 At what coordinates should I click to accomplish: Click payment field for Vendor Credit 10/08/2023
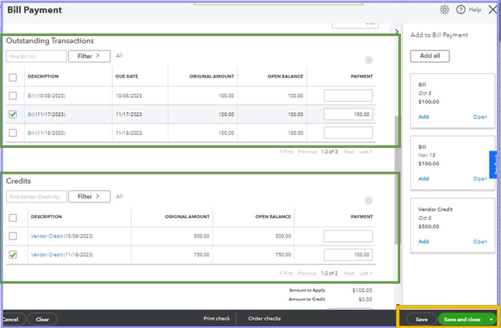(348, 236)
